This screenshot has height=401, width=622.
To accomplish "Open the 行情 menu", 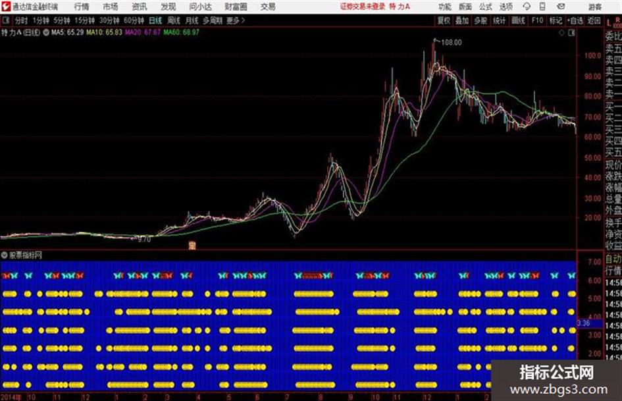I will (82, 7).
